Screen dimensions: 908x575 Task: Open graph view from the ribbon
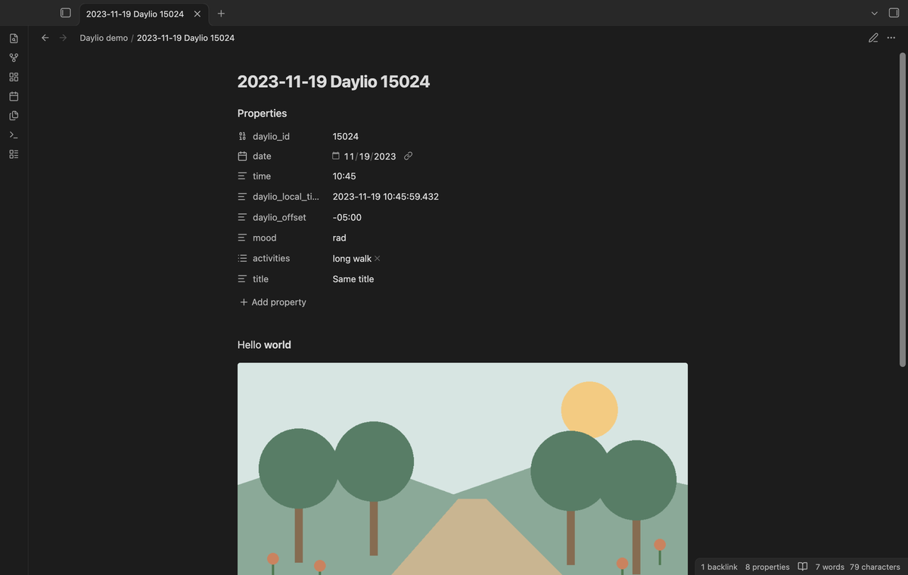14,57
